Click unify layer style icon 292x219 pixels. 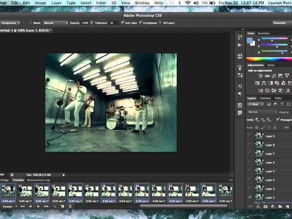coord(269,120)
